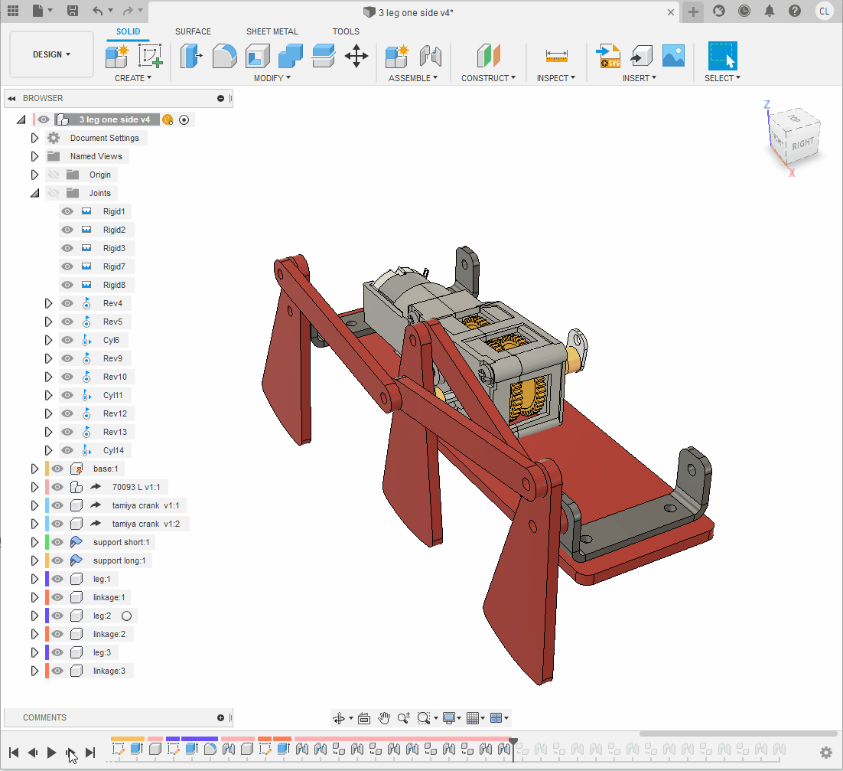Activate leg:2 component radio button

pos(127,616)
